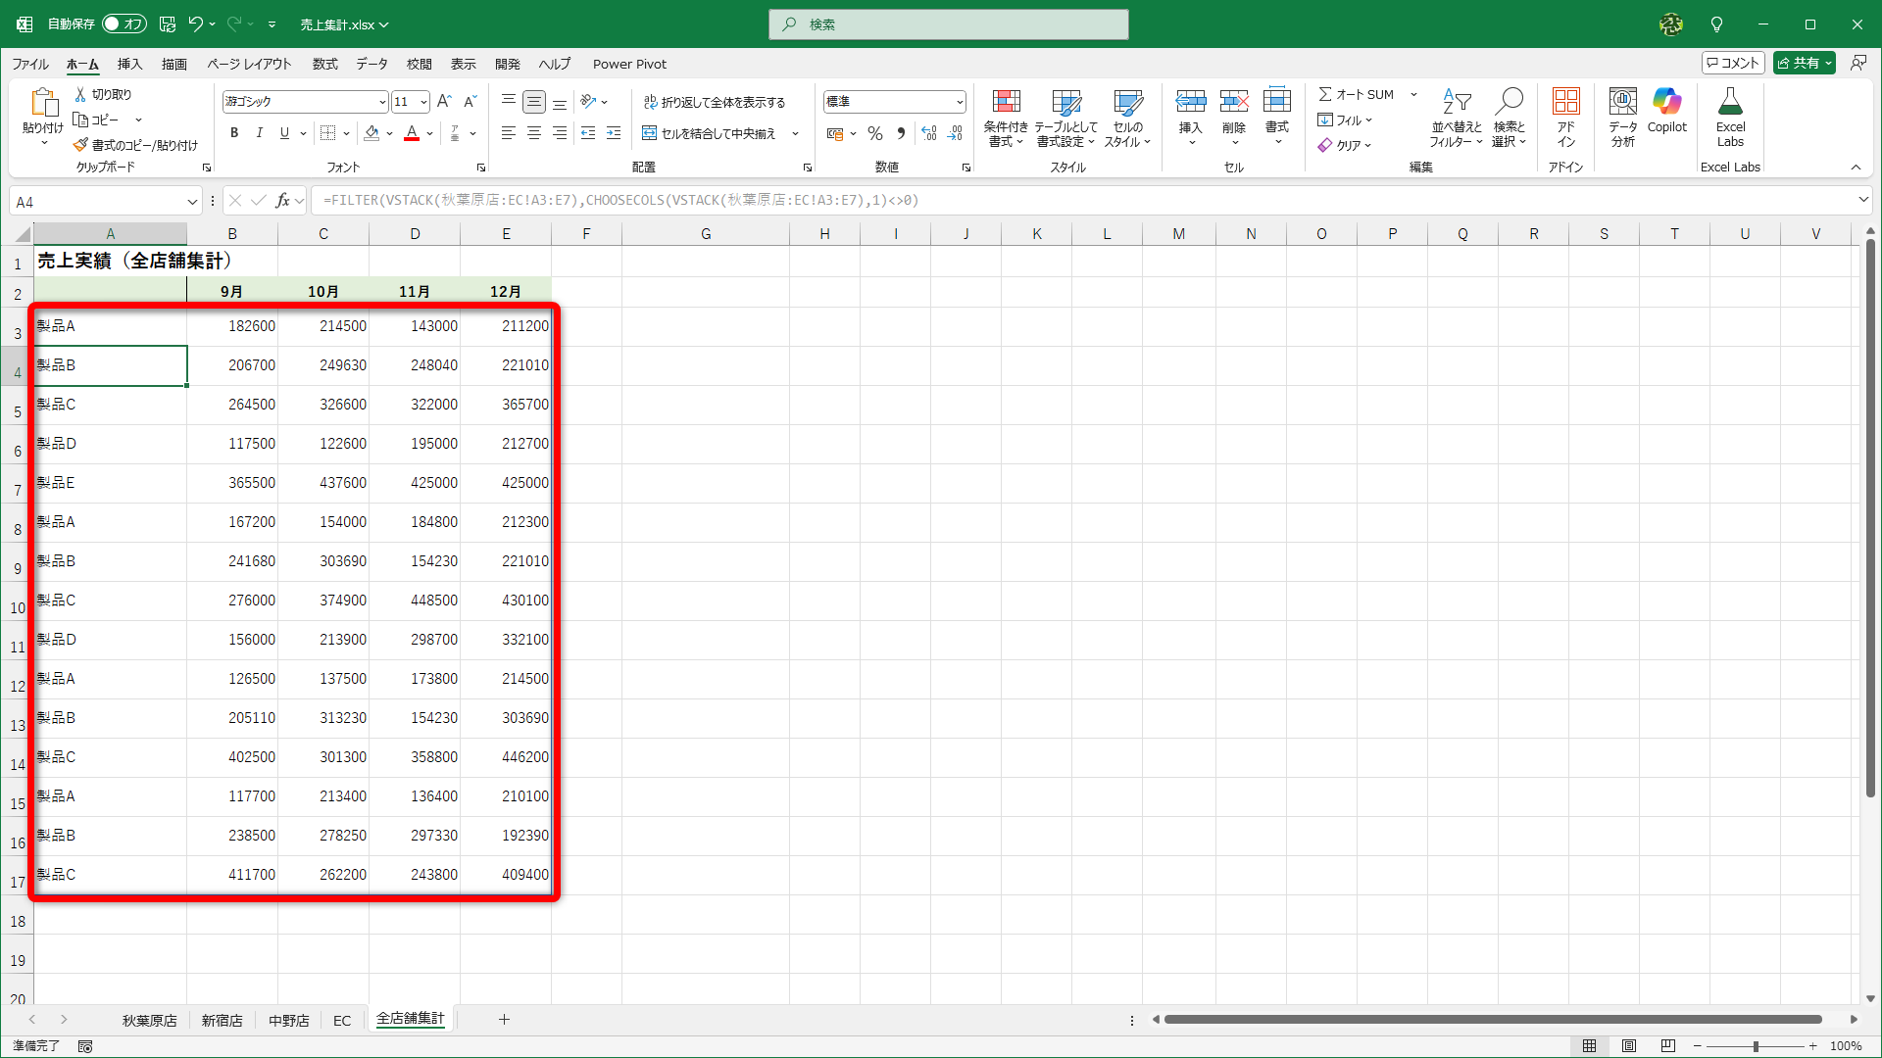Click the コメント comments button

click(1733, 63)
